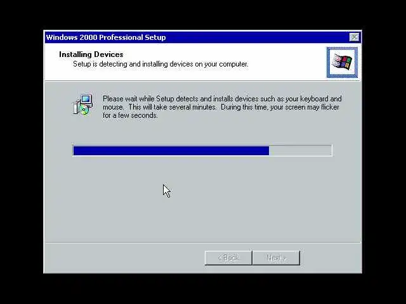The width and height of the screenshot is (406, 304).
Task: Click the Windows flag logo icon
Action: click(342, 63)
